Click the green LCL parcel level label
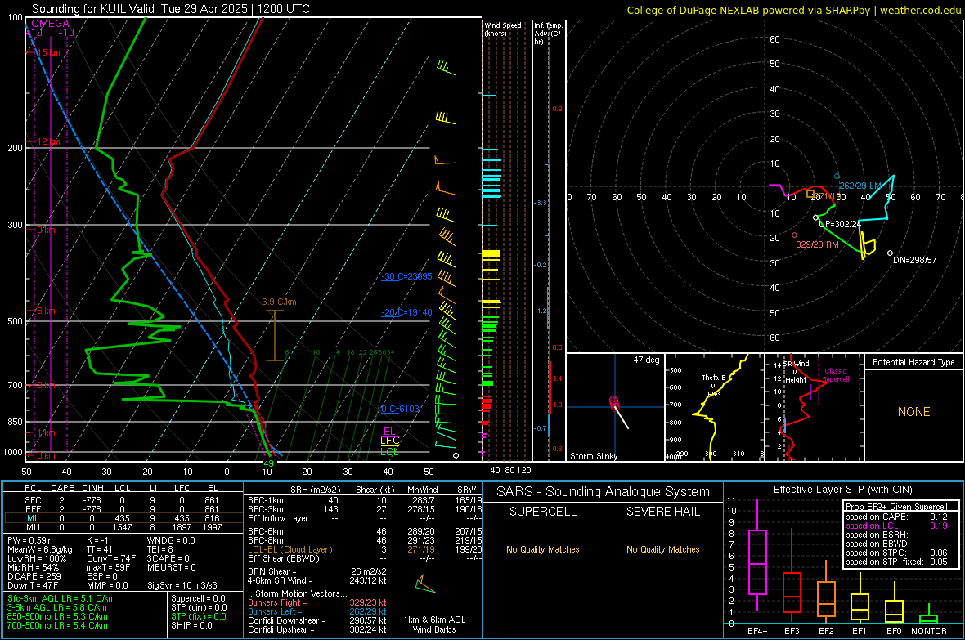Viewport: 965px width, 640px height. tap(389, 451)
